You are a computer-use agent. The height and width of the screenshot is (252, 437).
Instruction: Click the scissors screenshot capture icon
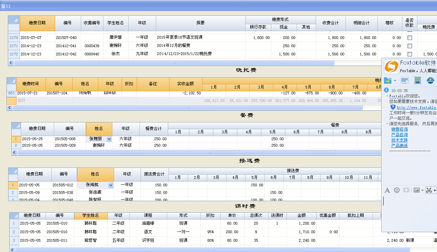(x=429, y=190)
